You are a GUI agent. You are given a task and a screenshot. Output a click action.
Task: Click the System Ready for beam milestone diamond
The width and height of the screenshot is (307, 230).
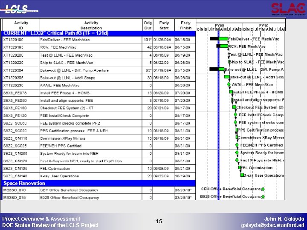[237, 152]
